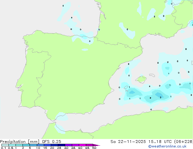Click the Mallorca island on the map

tap(141, 79)
